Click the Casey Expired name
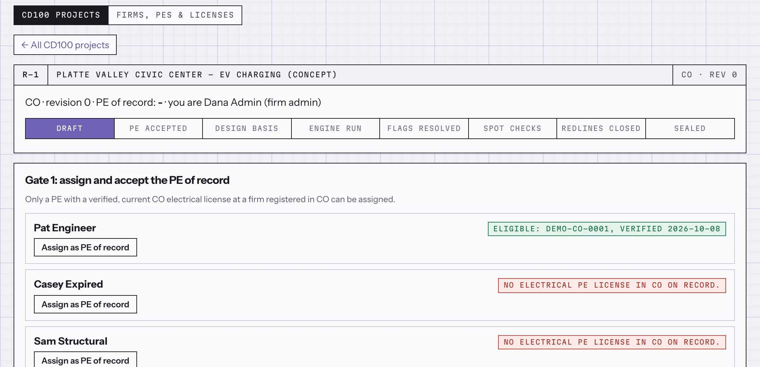Viewport: 760px width, 367px height. pos(69,284)
